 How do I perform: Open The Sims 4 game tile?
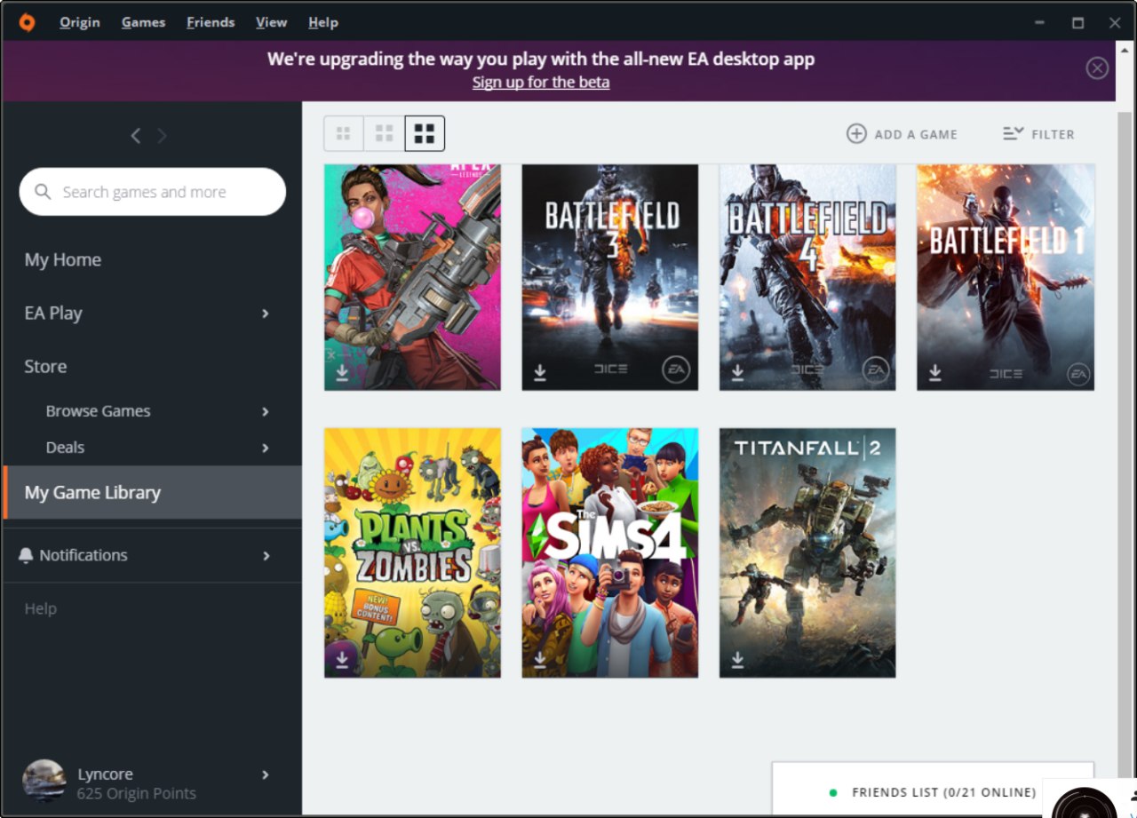pos(610,552)
